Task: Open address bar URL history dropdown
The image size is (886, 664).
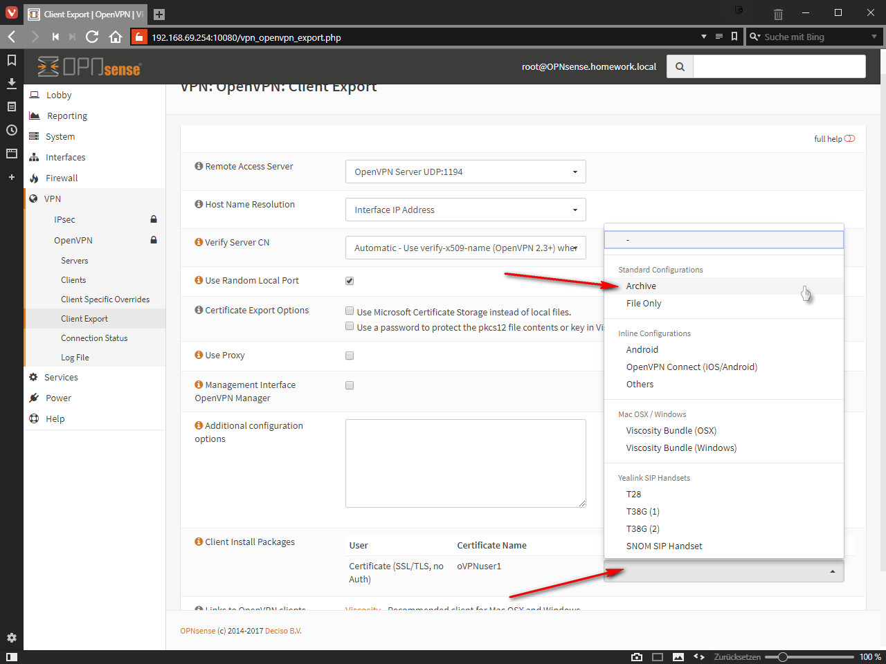Action: (704, 37)
